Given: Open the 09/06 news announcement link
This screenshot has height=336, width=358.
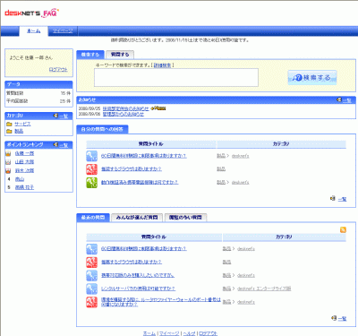Looking at the screenshot, I should [124, 114].
